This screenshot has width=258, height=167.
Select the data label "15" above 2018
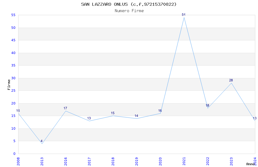[x=113, y=113]
